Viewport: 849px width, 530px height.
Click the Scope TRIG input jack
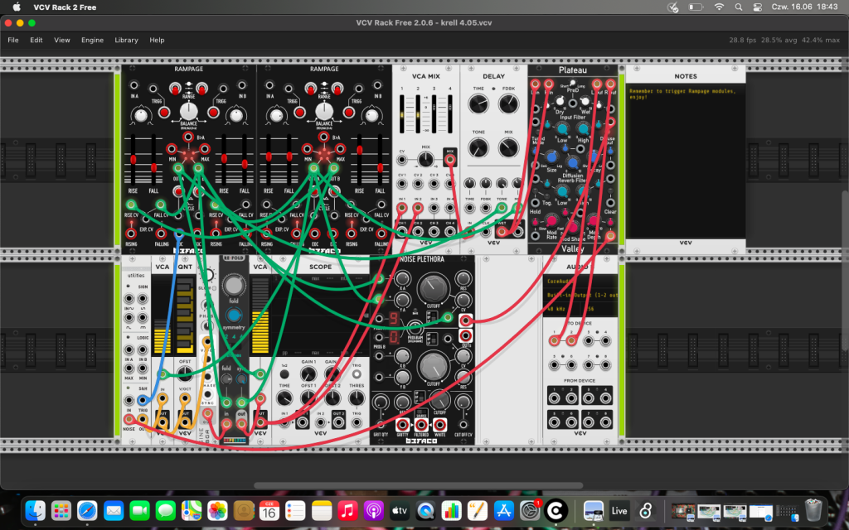click(357, 422)
